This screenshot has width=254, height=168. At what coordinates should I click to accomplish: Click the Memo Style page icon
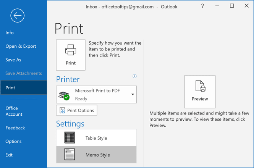(x=70, y=154)
